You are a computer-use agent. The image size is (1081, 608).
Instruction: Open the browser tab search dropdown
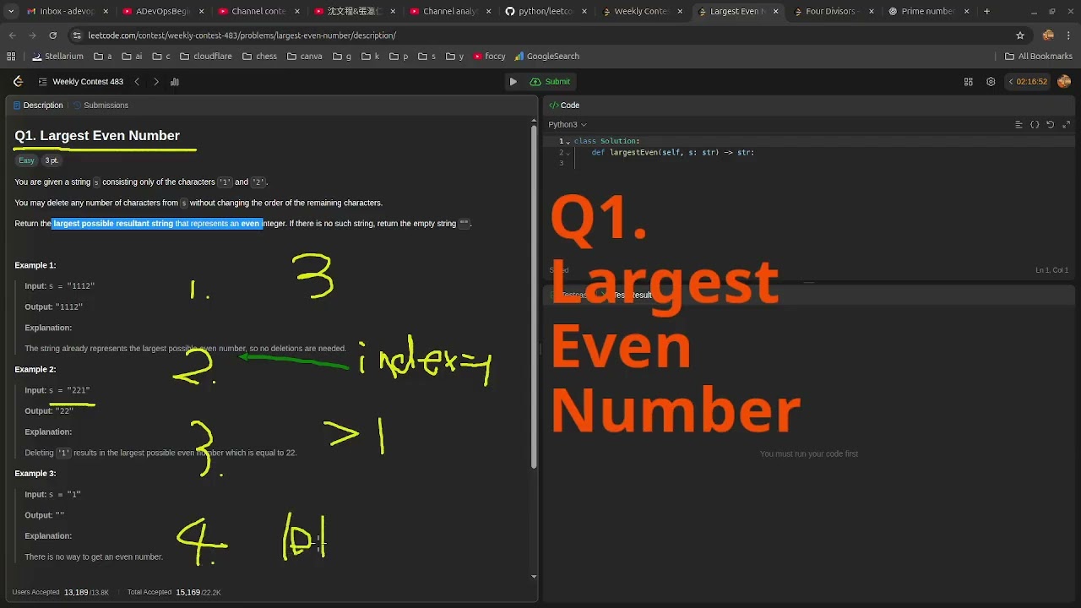(x=9, y=12)
